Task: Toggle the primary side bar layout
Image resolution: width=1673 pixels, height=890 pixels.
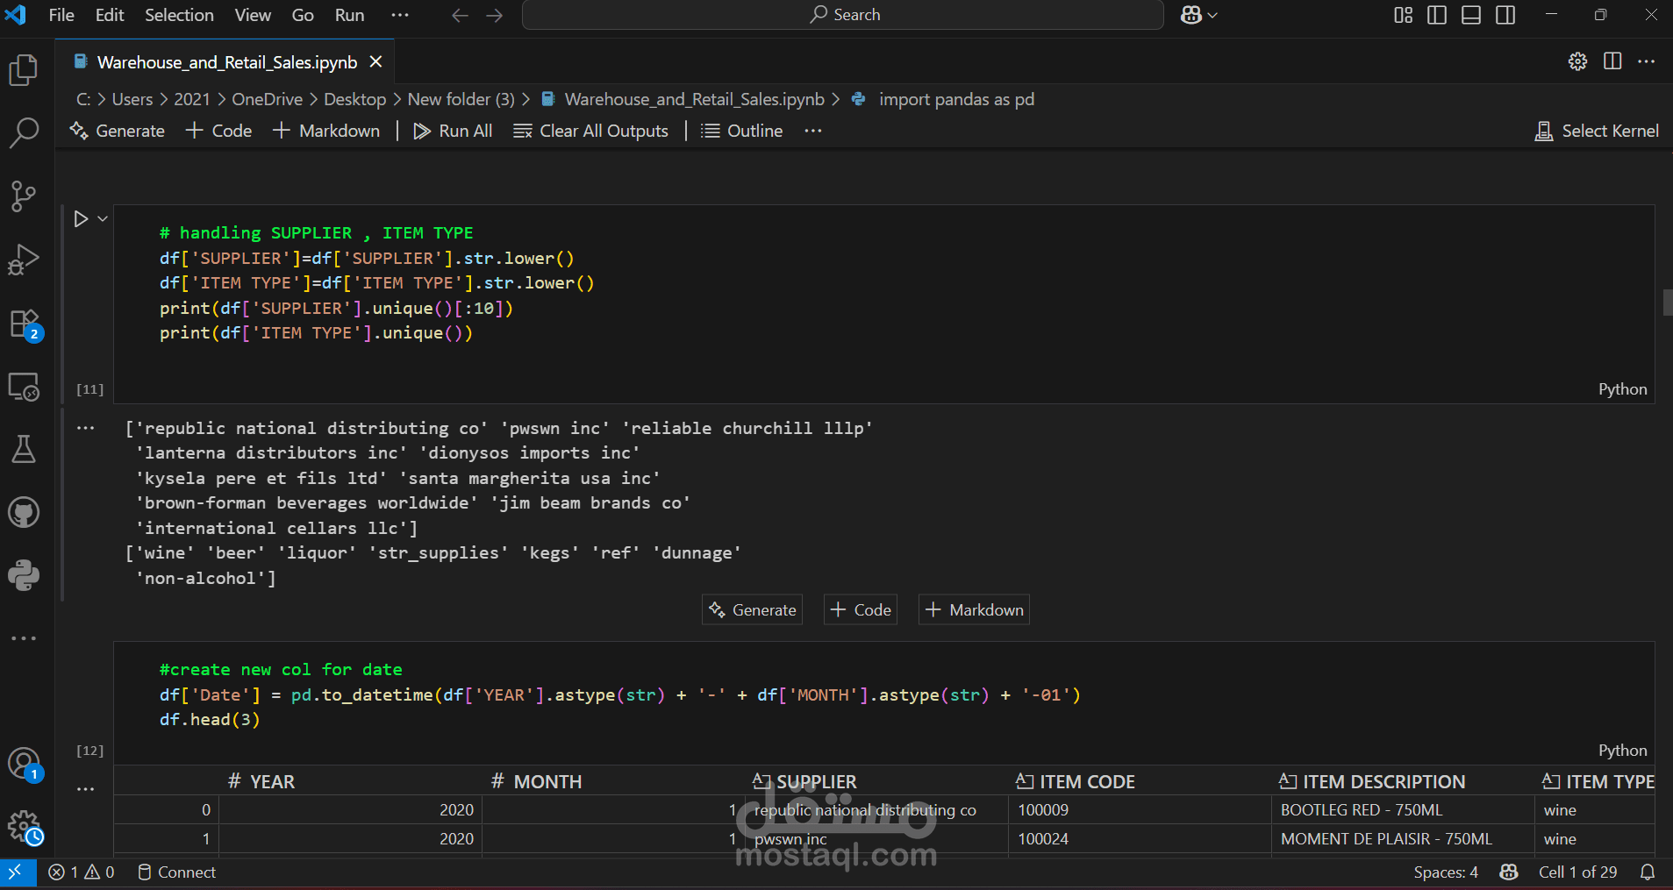Action: coord(1437,15)
